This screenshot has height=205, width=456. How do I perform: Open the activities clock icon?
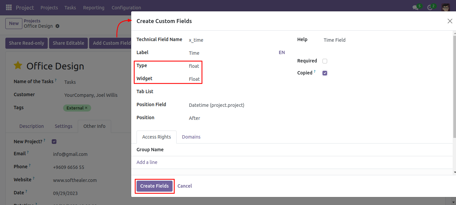(x=430, y=7)
